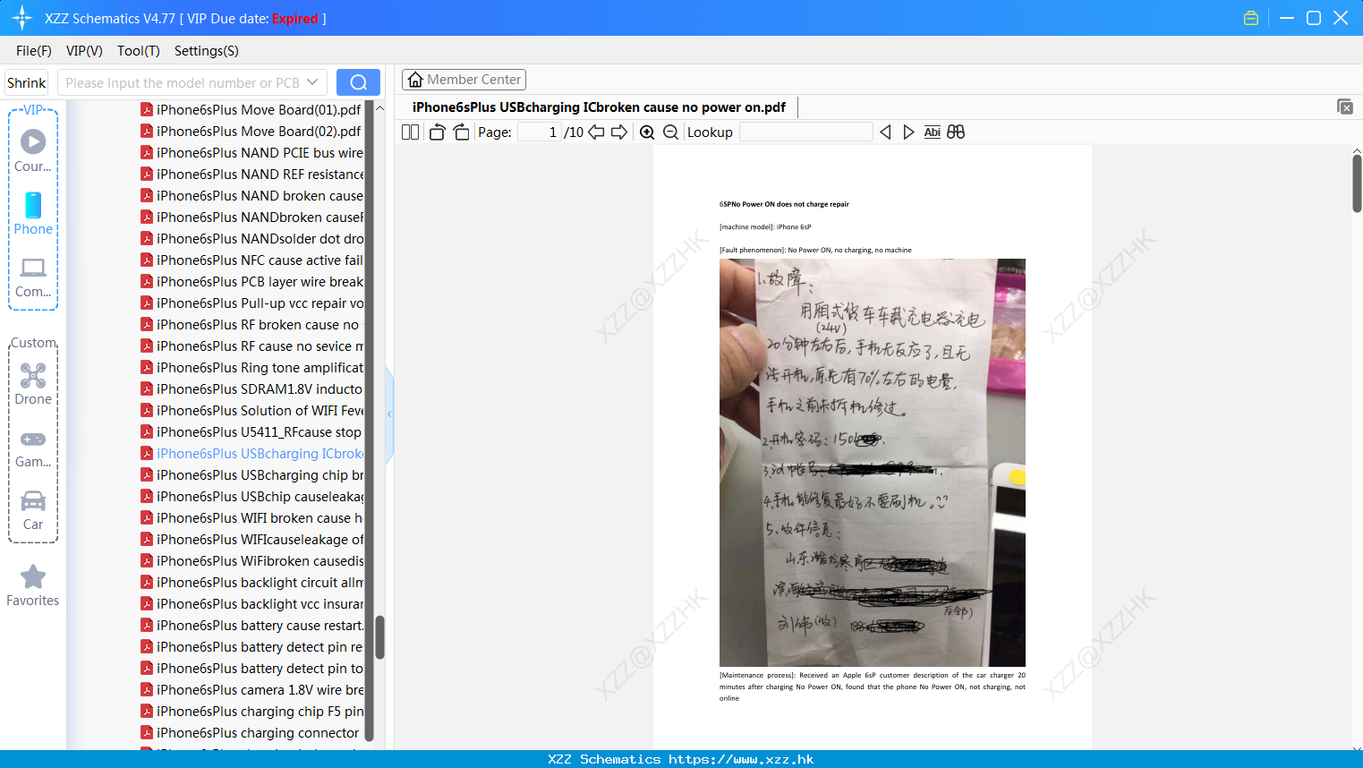Image resolution: width=1363 pixels, height=768 pixels.
Task: Click the file list scrollbar thumb
Action: (379, 637)
